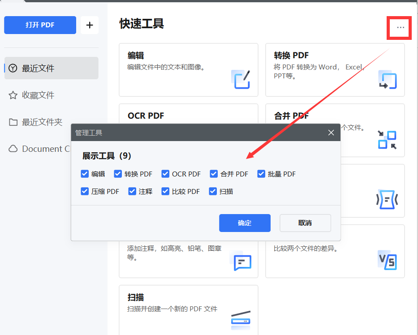Uncheck the 编辑 tool checkbox
This screenshot has height=335, width=418.
(85, 174)
